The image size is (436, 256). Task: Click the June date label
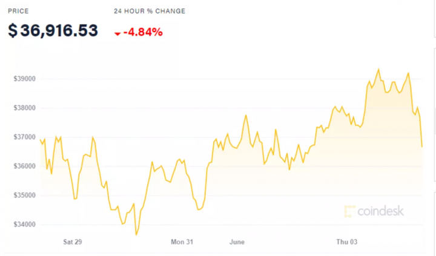pyautogui.click(x=237, y=242)
